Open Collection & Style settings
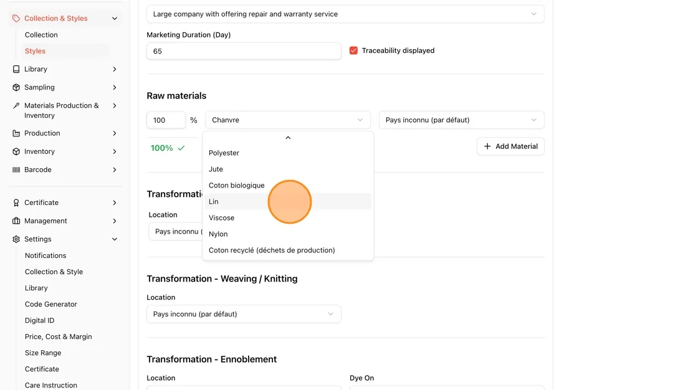This screenshot has width=698, height=390. coord(54,272)
